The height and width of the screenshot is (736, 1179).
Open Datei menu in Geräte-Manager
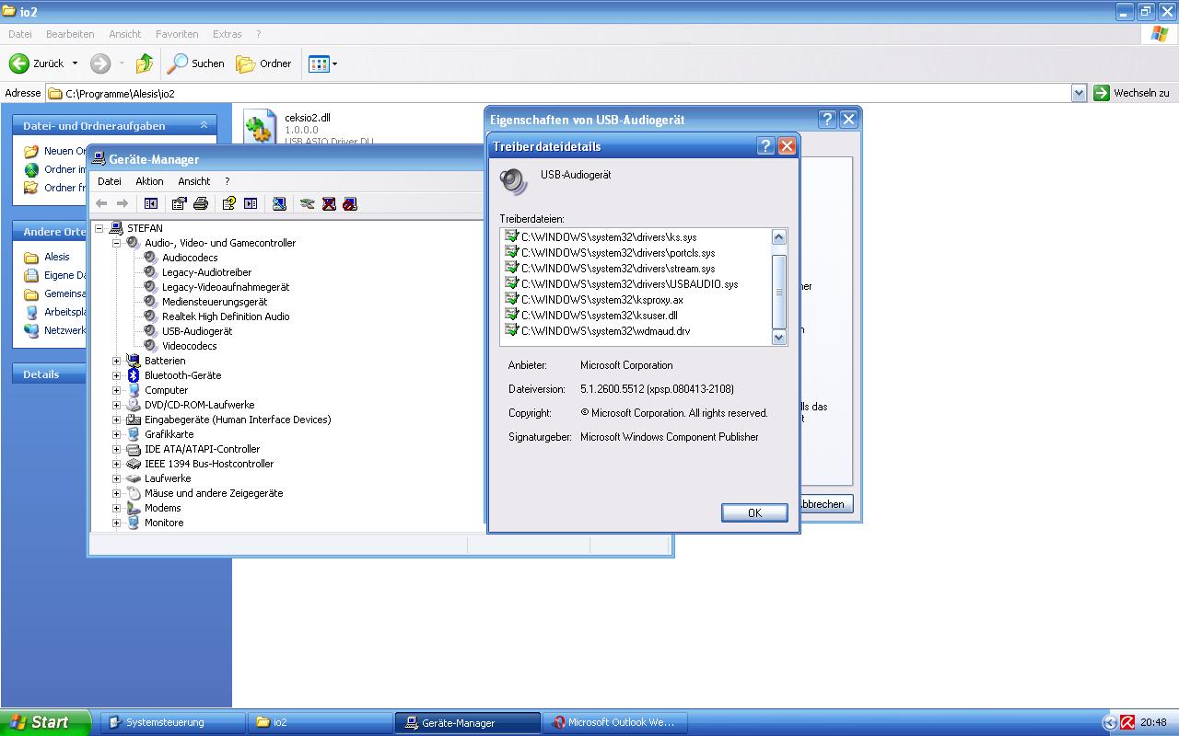[x=110, y=181]
